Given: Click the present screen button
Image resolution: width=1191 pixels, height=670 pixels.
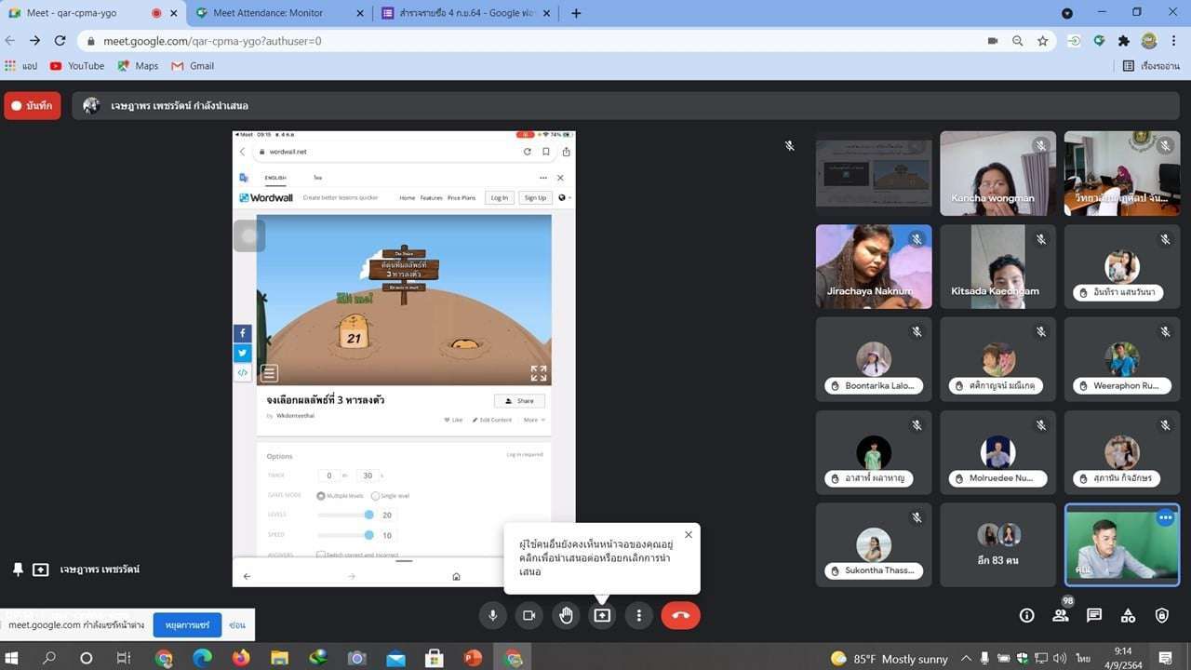Looking at the screenshot, I should (602, 615).
